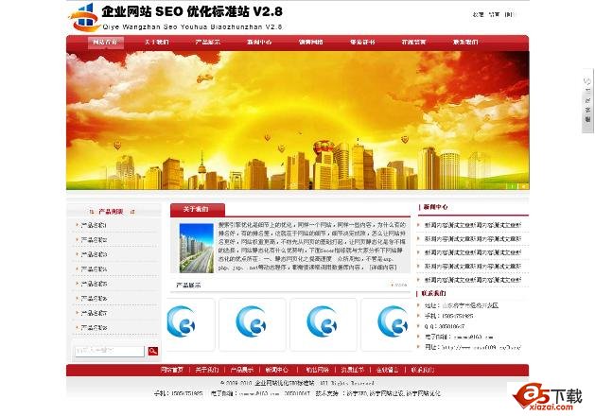This screenshot has height=416, width=595.
Task: Click 关于我们 in the footer bar
Action: (x=207, y=370)
